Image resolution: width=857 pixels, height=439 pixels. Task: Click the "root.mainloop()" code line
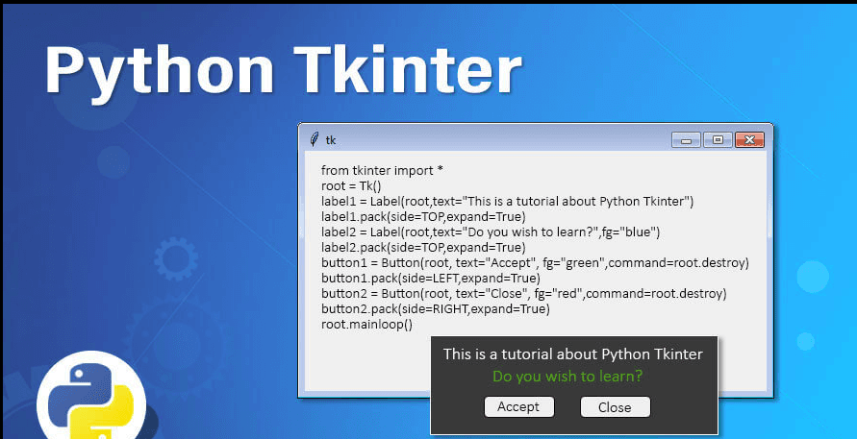point(366,324)
